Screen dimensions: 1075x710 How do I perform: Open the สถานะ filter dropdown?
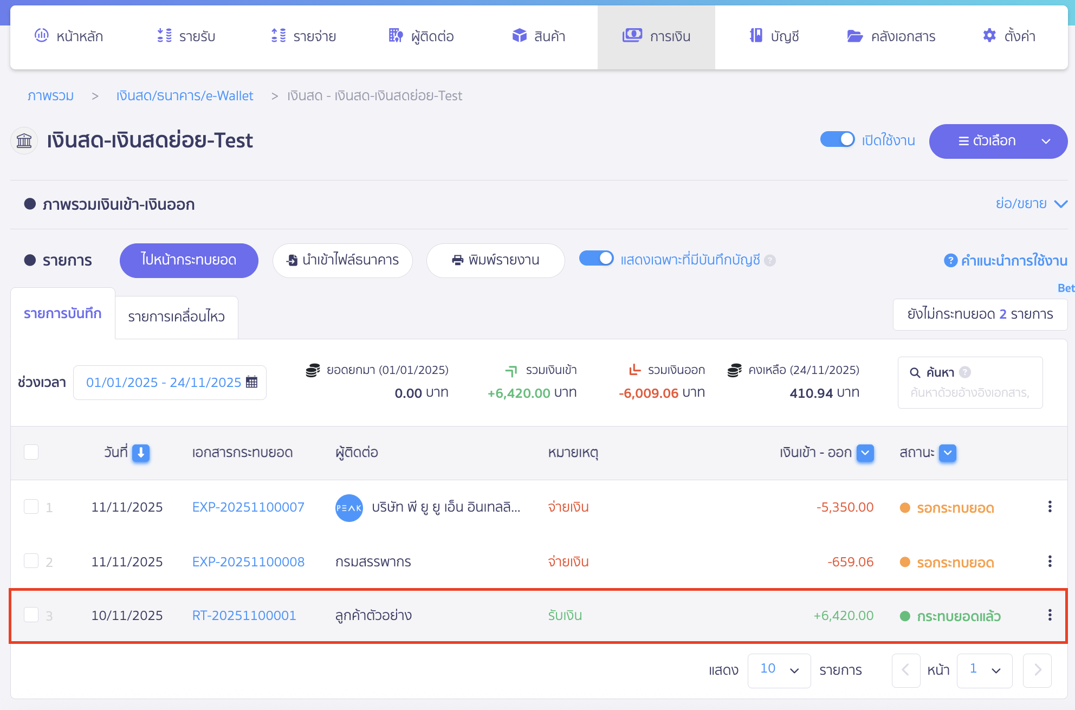[x=948, y=453]
